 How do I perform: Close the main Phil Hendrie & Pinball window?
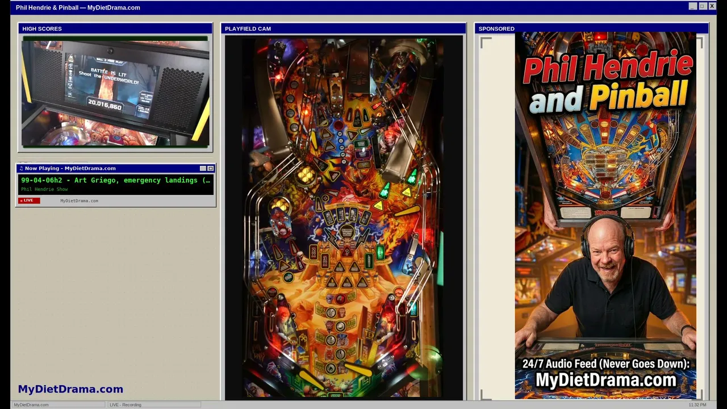click(x=712, y=6)
